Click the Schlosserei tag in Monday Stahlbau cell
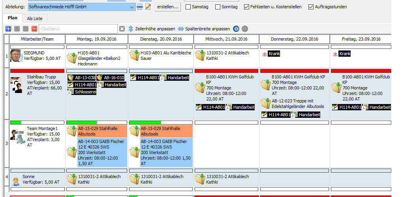Viewport: 402px width, 197px height. click(x=82, y=92)
